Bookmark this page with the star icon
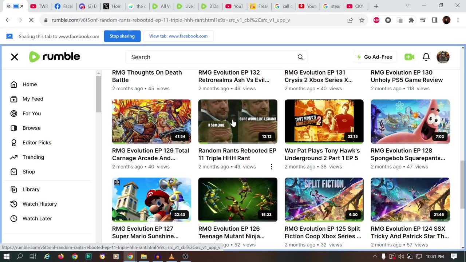 (x=362, y=20)
